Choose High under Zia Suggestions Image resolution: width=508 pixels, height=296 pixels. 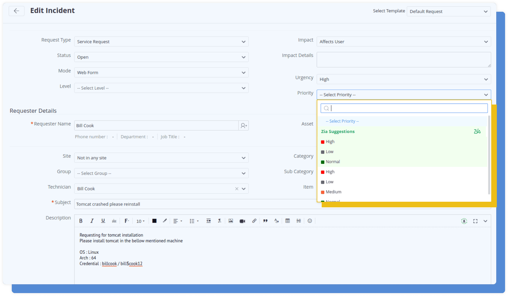coord(330,142)
